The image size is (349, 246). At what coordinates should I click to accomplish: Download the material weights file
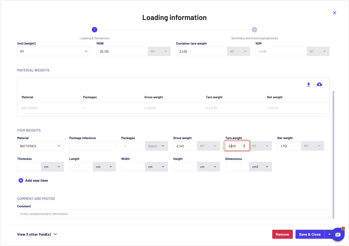tap(309, 85)
